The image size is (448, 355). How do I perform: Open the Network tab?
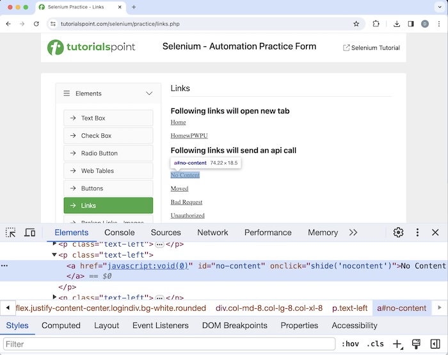click(212, 233)
